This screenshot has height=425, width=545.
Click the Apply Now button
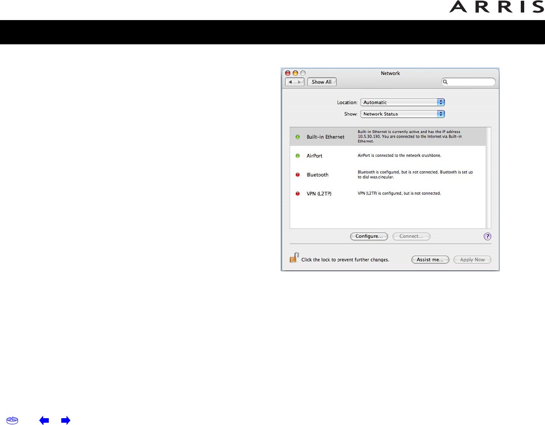point(472,259)
